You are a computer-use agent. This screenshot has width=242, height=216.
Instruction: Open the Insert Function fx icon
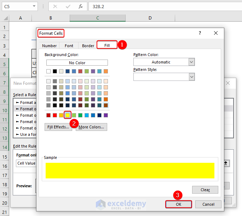pos(81,6)
